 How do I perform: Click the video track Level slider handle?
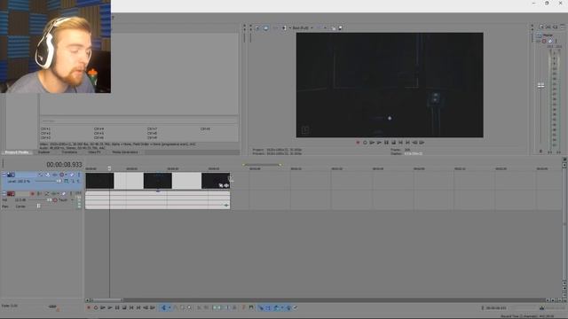[x=59, y=181]
